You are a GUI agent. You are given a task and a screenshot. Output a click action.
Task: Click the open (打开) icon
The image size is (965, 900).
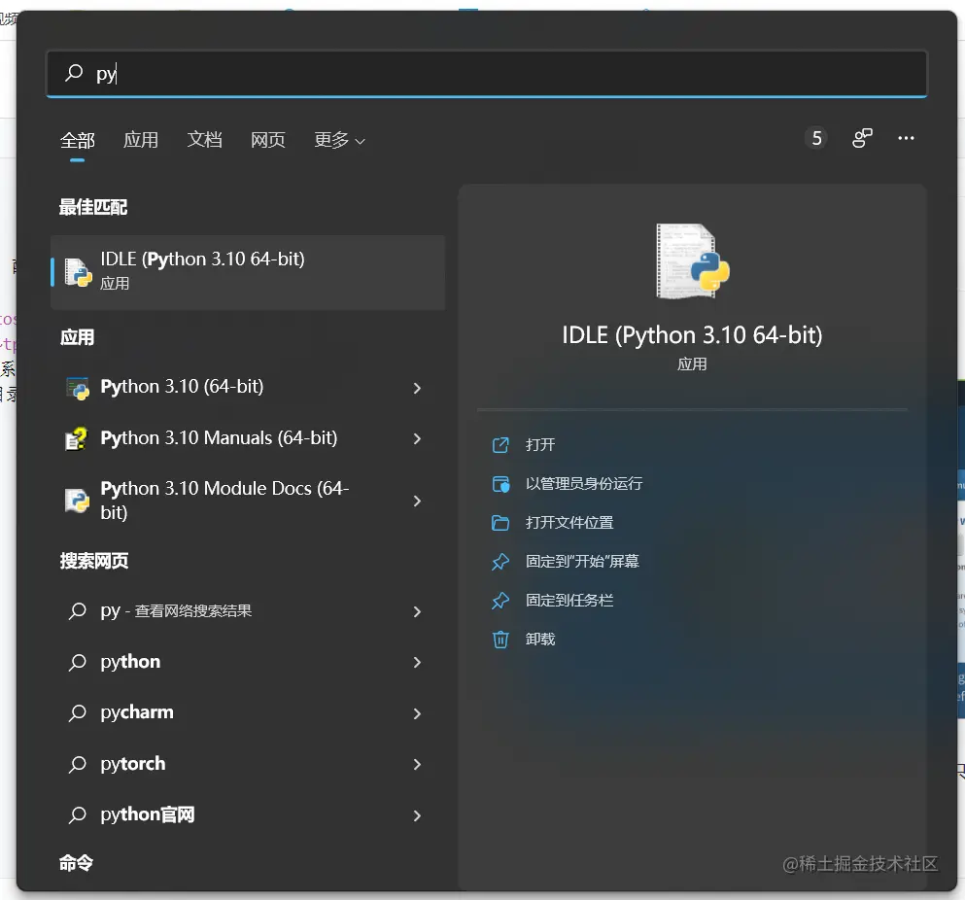coord(500,445)
